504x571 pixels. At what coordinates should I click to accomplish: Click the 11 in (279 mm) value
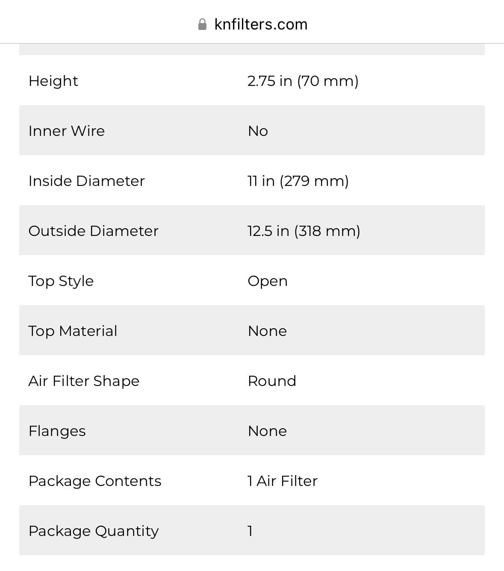(x=298, y=181)
